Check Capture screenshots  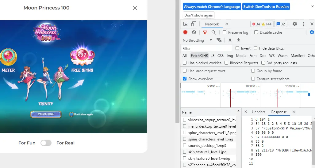pyautogui.click(x=253, y=79)
